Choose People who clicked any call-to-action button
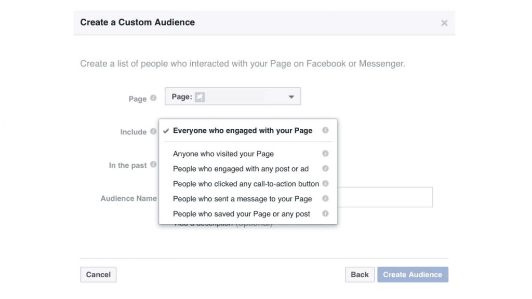532x299 pixels. (x=246, y=184)
